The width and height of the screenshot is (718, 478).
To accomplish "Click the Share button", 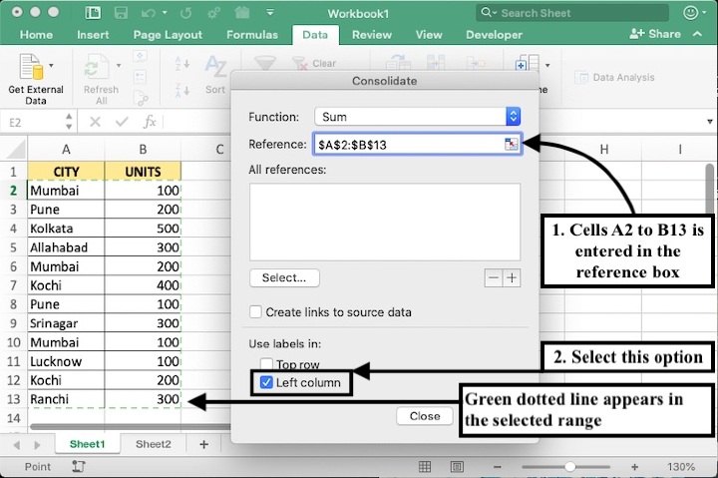I will click(655, 34).
